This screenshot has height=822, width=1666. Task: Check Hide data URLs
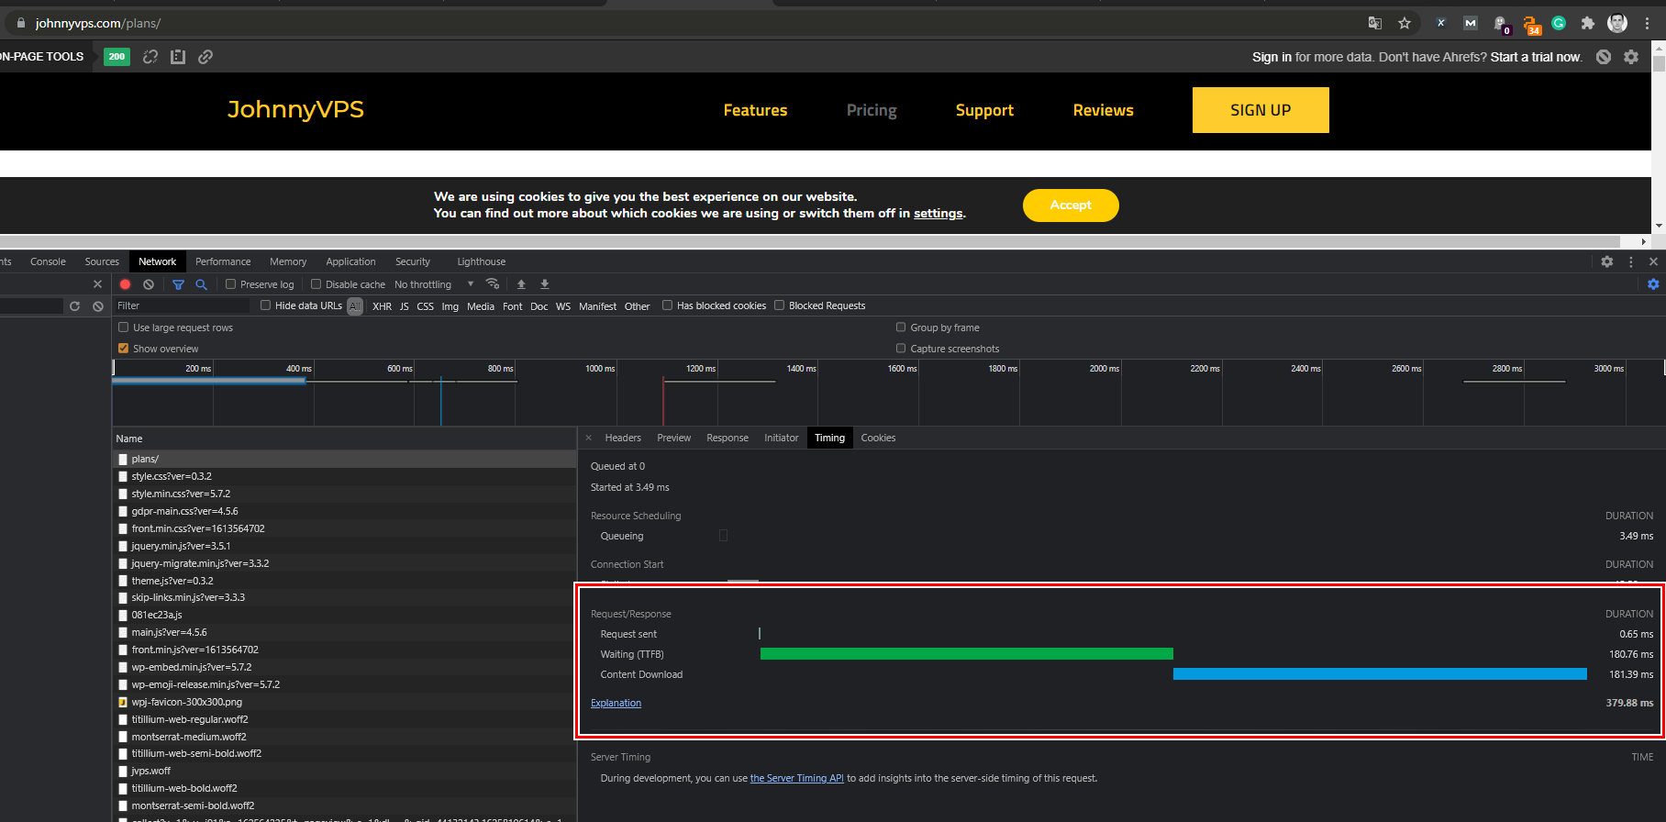coord(266,305)
